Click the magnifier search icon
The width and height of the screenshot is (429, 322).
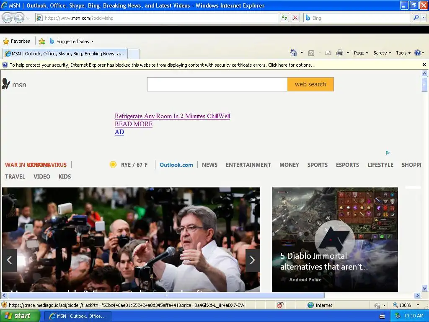pyautogui.click(x=416, y=18)
